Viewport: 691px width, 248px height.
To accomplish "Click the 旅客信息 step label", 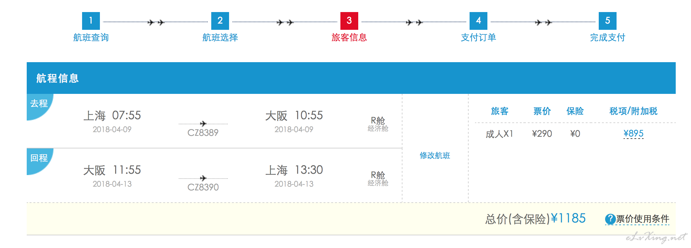I will (349, 37).
